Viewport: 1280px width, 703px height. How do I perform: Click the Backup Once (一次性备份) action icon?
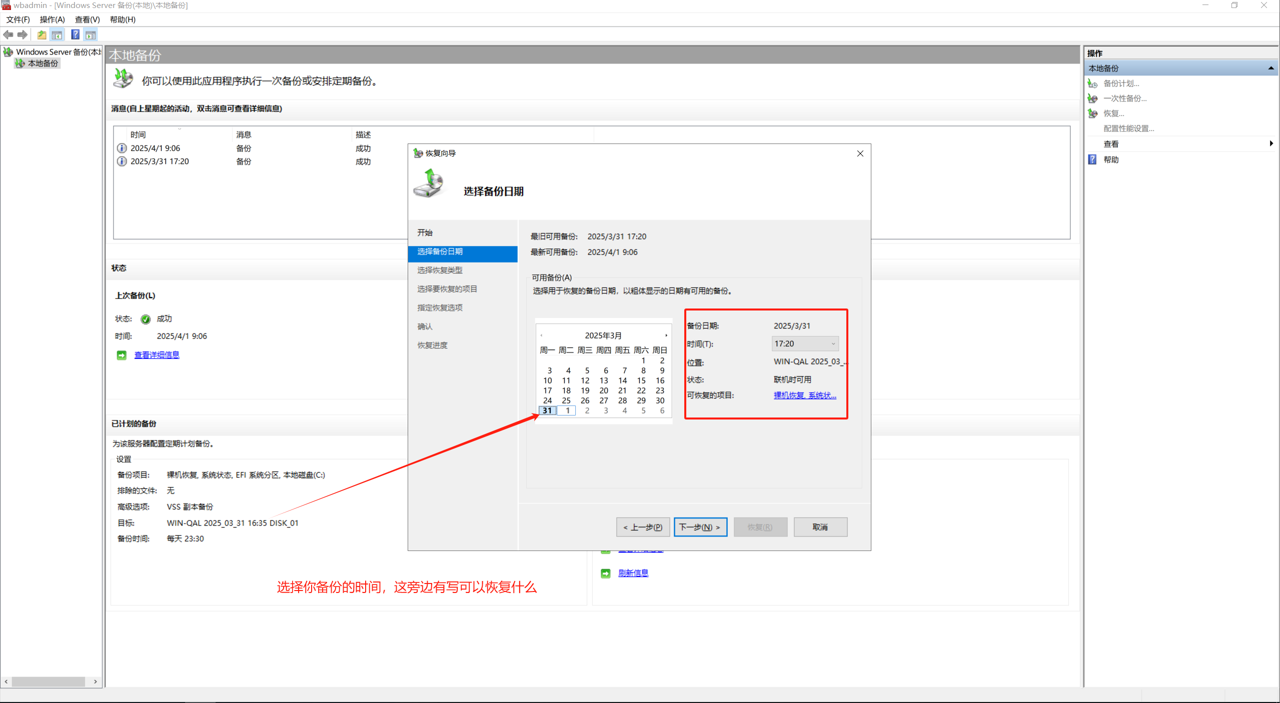click(x=1093, y=98)
